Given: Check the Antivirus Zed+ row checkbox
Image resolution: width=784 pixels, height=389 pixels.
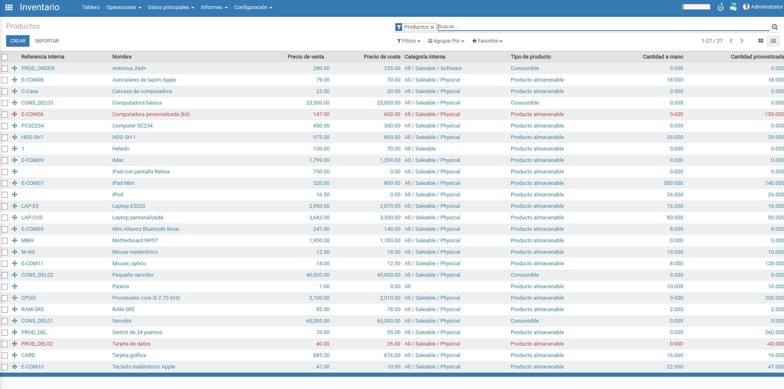Looking at the screenshot, I should click(x=5, y=68).
